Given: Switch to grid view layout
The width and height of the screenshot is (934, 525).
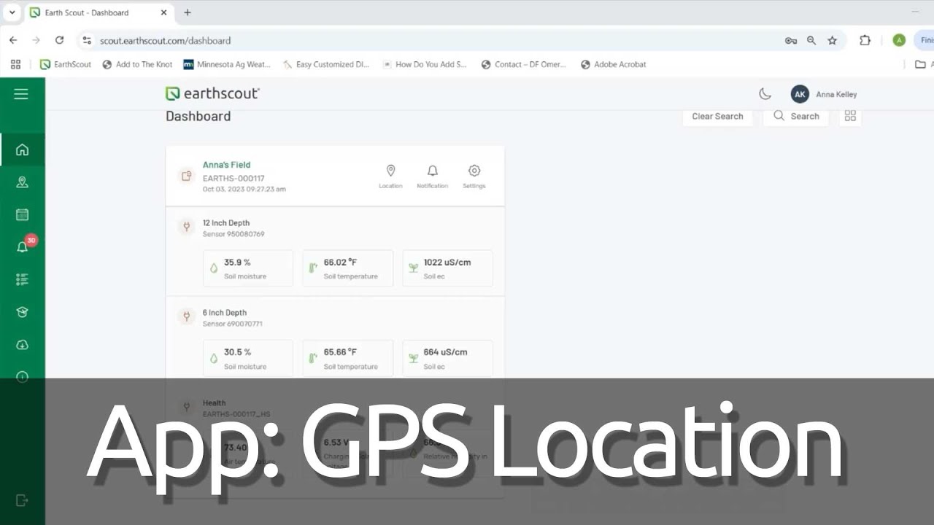Looking at the screenshot, I should 850,116.
